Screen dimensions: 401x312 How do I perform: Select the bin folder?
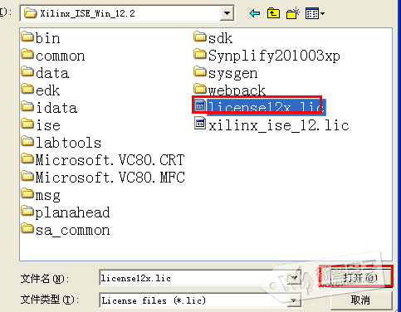click(41, 37)
